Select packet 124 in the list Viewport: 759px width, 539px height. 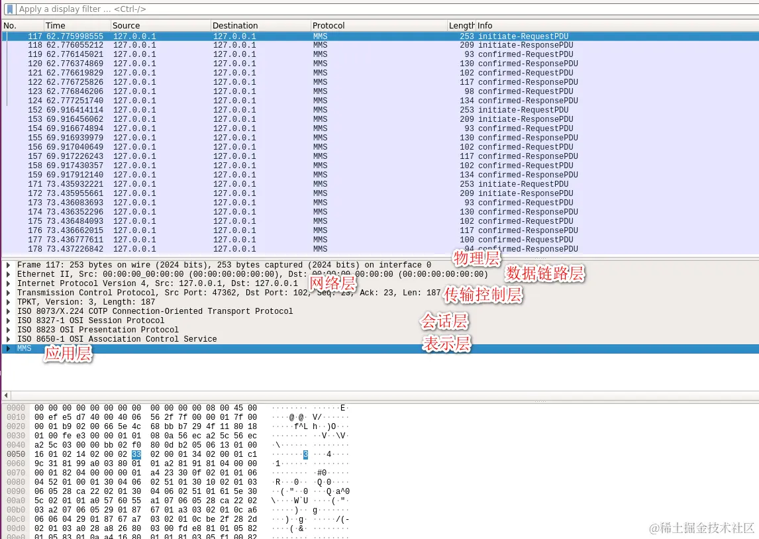380,101
